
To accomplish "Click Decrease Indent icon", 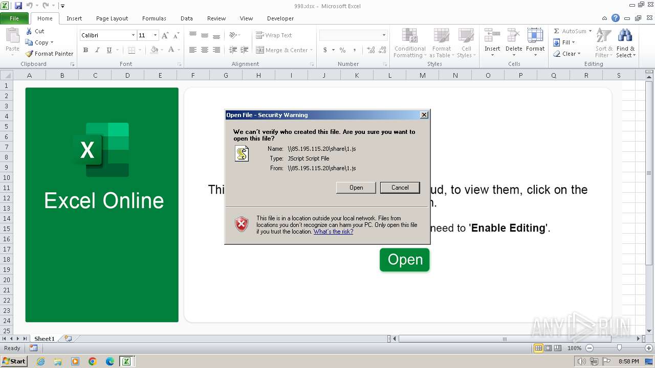I will 233,50.
